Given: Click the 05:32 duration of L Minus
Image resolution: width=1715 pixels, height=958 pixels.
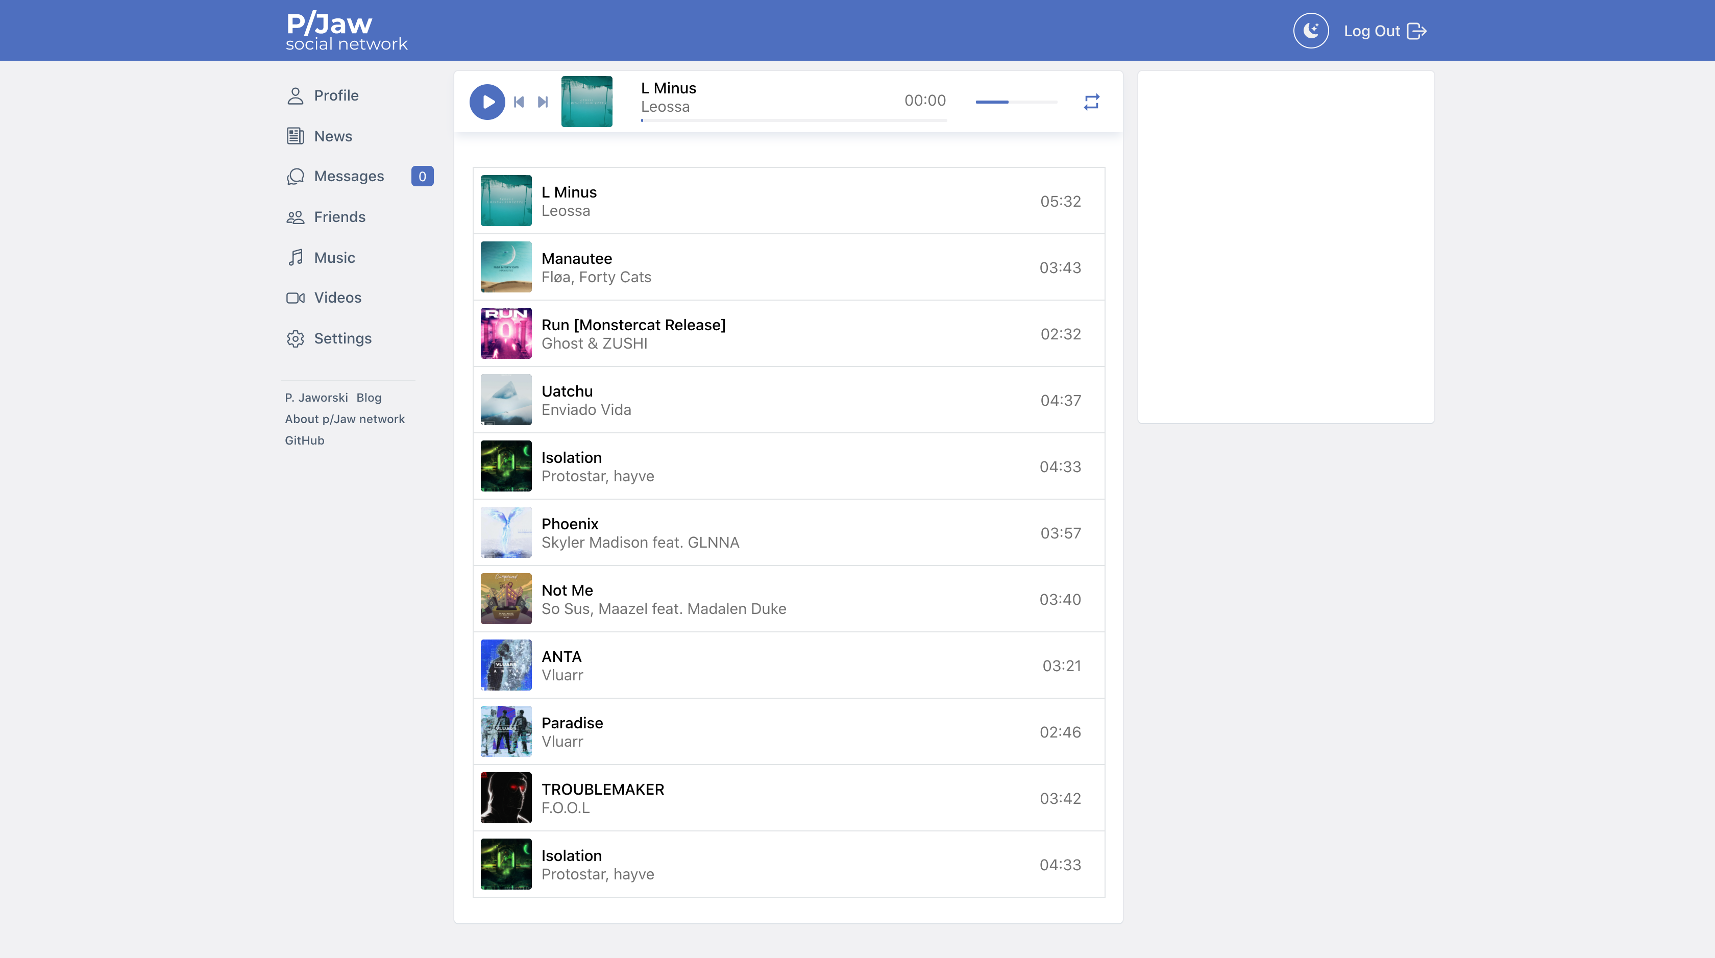Looking at the screenshot, I should pos(1061,201).
